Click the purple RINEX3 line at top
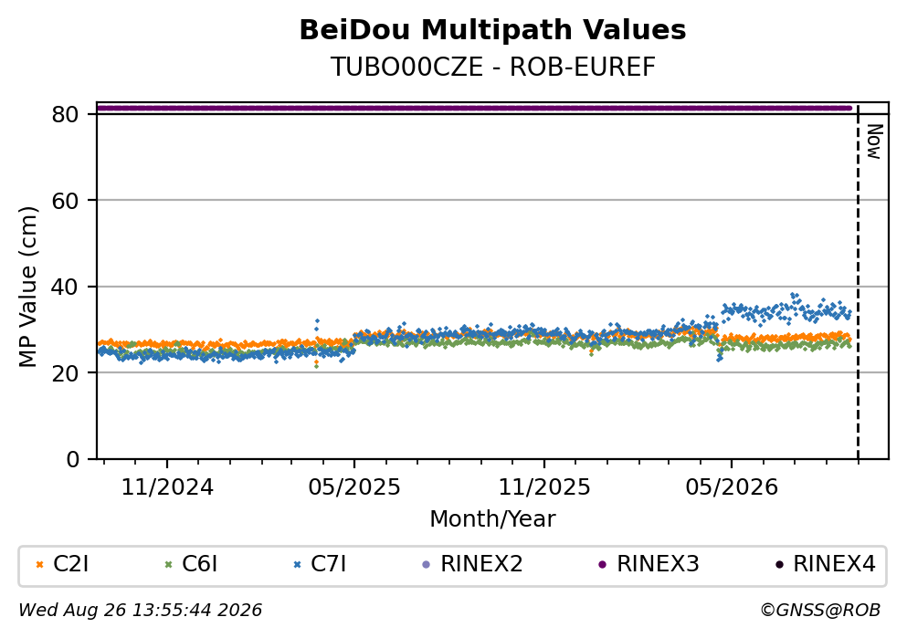This screenshot has height=638, width=907. point(474,108)
